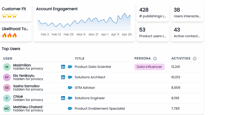Open the 428 publishings metric card
The height and width of the screenshot is (115, 233).
[x=153, y=13]
